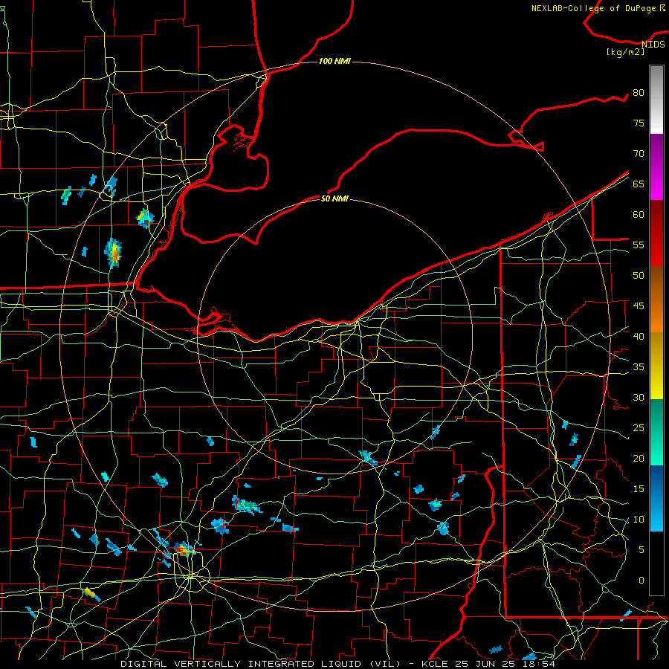This screenshot has height=669, width=669.
Task: Click the "70" scale value
Action: click(639, 154)
